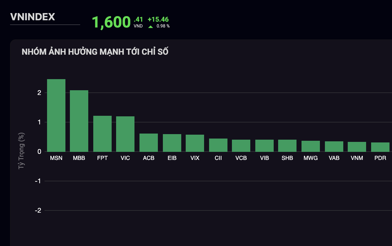Click the y-axis label -2
The height and width of the screenshot is (246, 392).
(x=38, y=210)
